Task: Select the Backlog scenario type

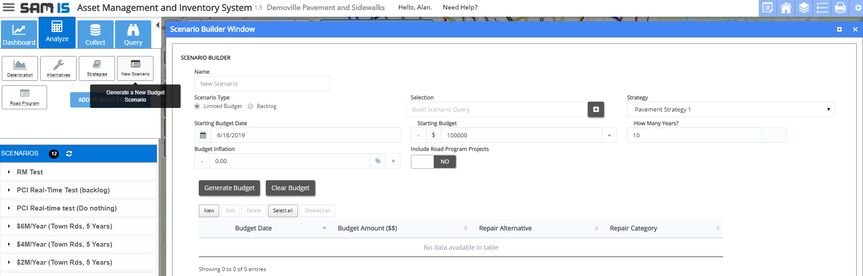Action: [x=250, y=106]
